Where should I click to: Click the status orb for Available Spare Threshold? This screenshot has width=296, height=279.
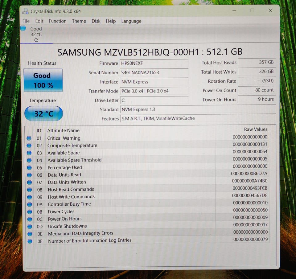click(29, 160)
